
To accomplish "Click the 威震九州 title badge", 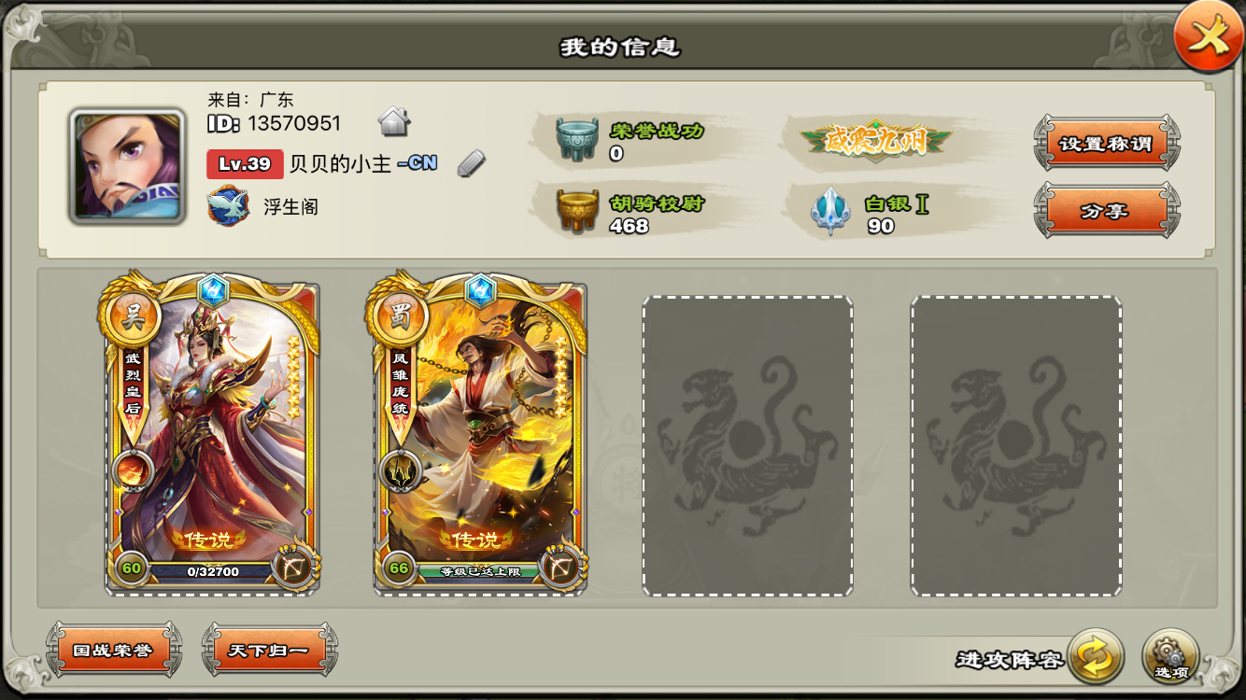I will click(x=875, y=141).
